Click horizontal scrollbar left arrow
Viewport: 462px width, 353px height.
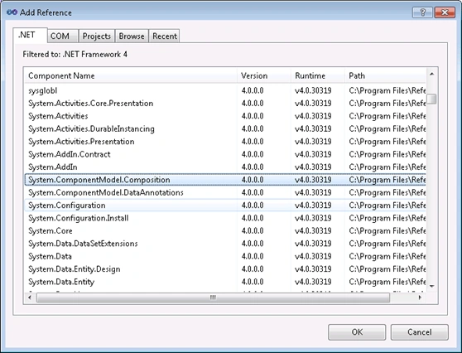[30, 297]
